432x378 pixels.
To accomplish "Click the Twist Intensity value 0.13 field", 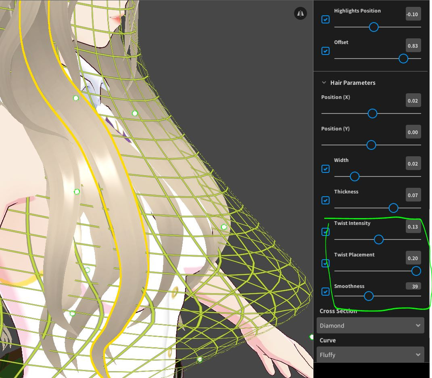I will (x=413, y=226).
